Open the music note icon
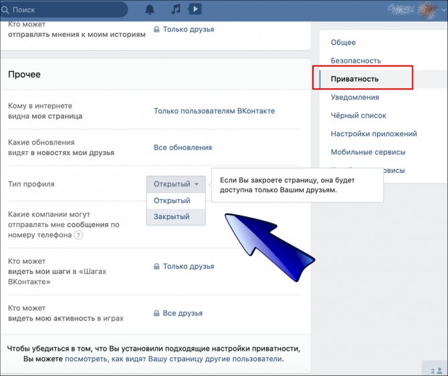This screenshot has height=376, width=448. point(175,9)
